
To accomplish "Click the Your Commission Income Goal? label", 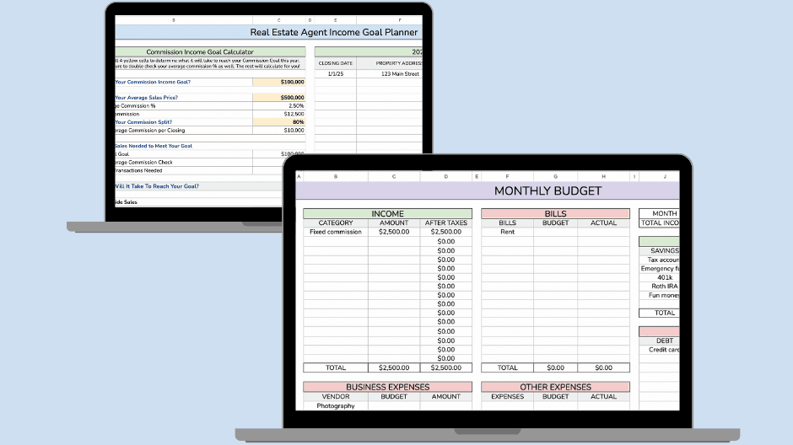I will [x=153, y=82].
